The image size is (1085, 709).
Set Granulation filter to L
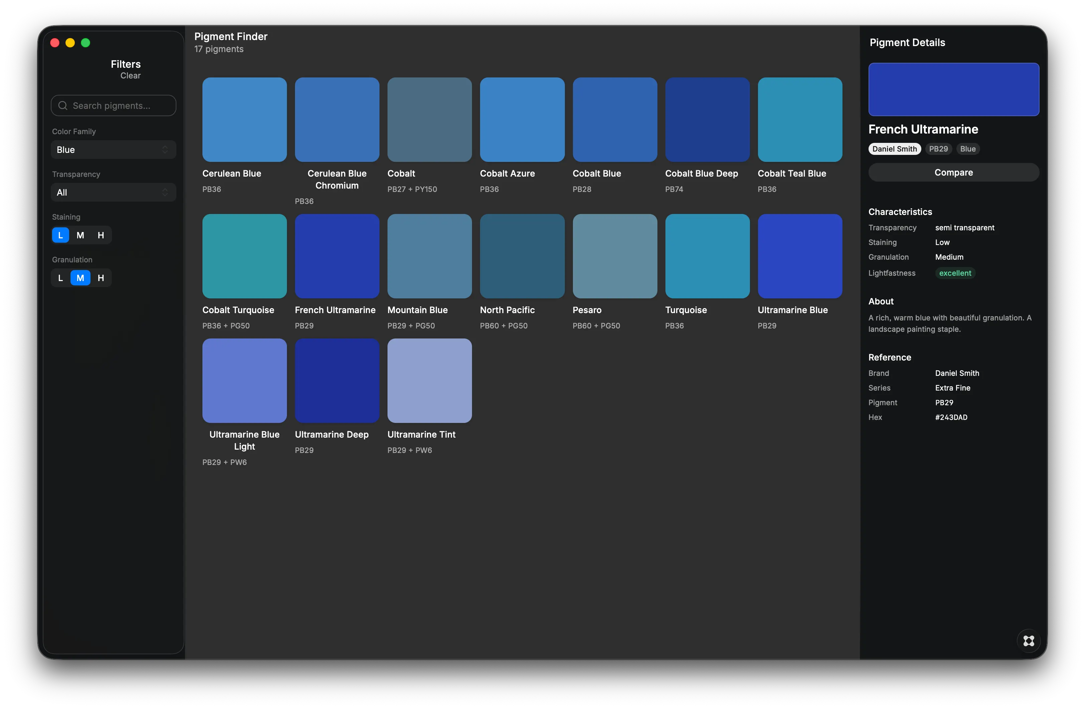(60, 278)
